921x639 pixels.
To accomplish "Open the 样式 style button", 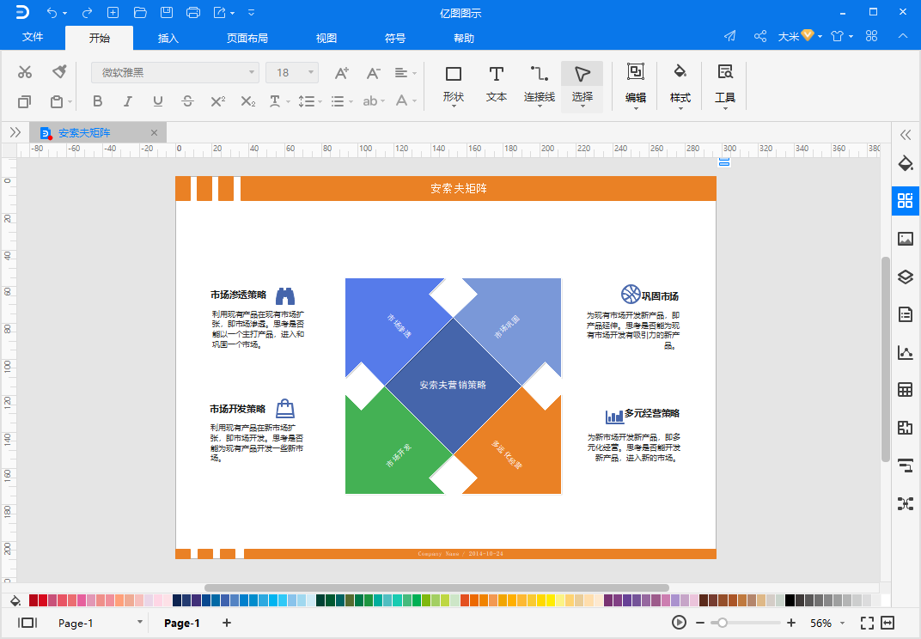I will tap(680, 87).
